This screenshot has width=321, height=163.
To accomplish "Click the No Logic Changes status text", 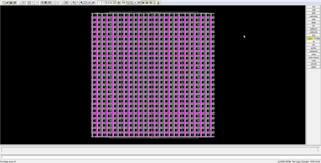I will (x=301, y=161).
